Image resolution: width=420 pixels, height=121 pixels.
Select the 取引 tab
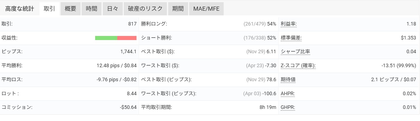pos(49,9)
